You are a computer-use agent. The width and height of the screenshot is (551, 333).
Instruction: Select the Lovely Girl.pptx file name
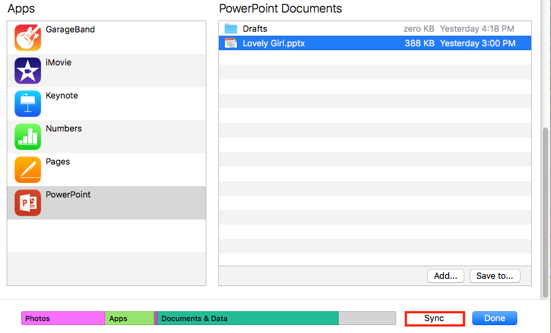[x=274, y=43]
